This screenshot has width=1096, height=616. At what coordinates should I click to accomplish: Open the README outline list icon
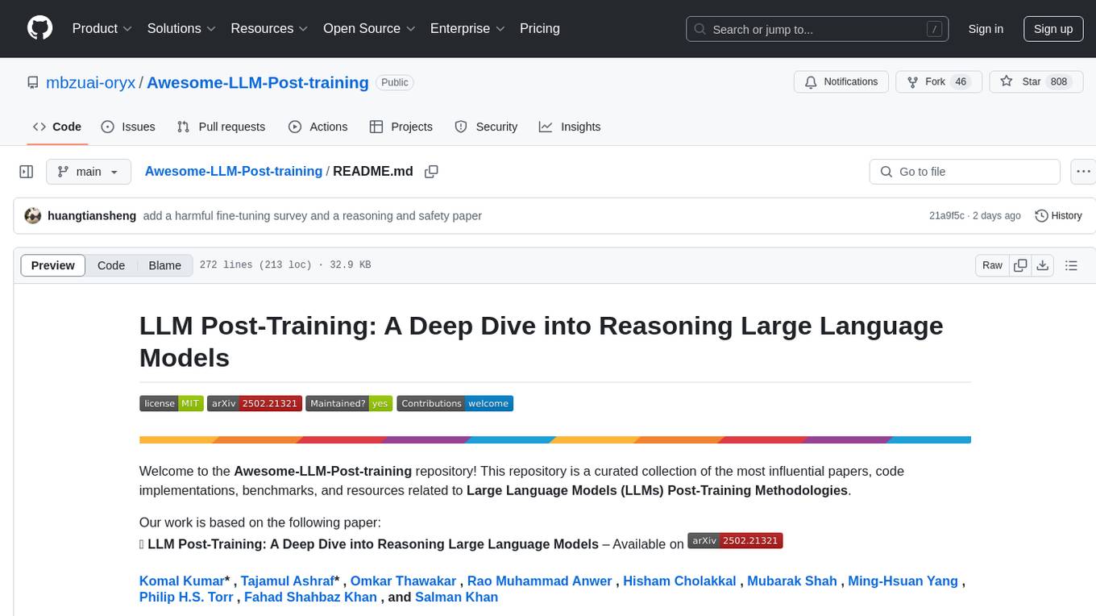point(1071,265)
